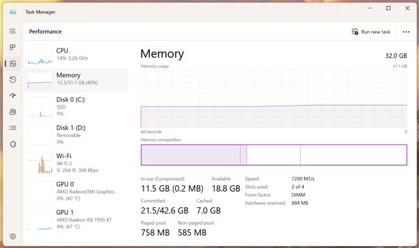Viewport: 419px width, 248px height.
Task: Click the 60 seconds graph label
Action: [151, 132]
